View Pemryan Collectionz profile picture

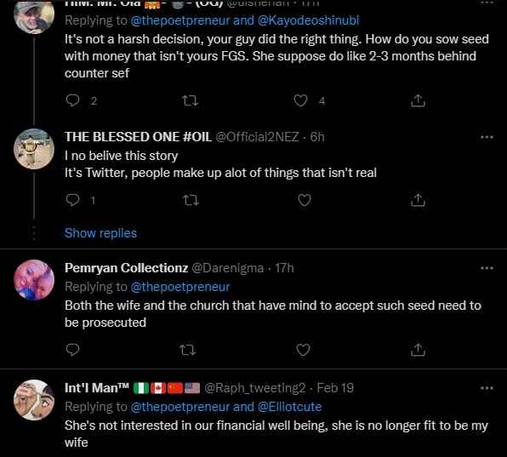(34, 280)
